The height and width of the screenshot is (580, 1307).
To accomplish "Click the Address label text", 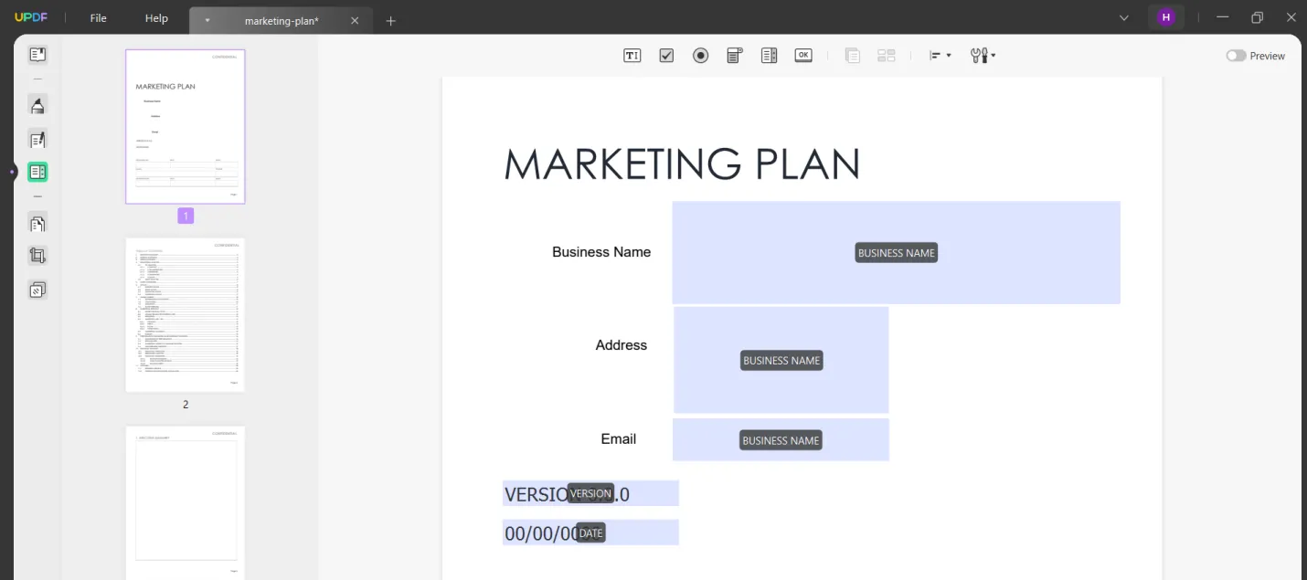I will click(x=622, y=345).
